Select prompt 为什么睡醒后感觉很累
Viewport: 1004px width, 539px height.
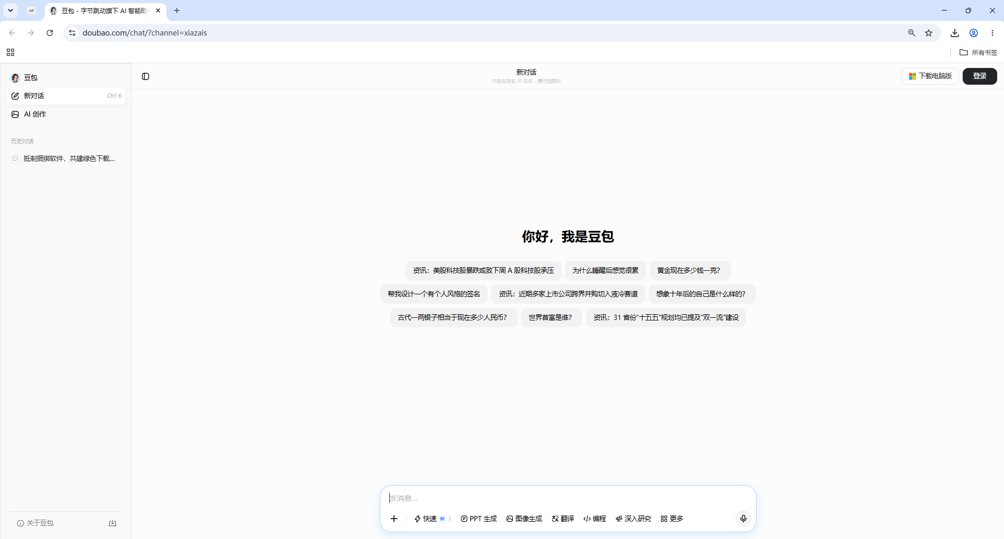coord(605,270)
